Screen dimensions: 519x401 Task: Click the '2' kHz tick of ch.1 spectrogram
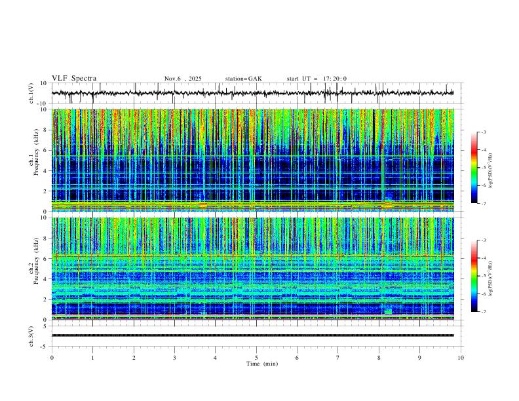(x=45, y=191)
